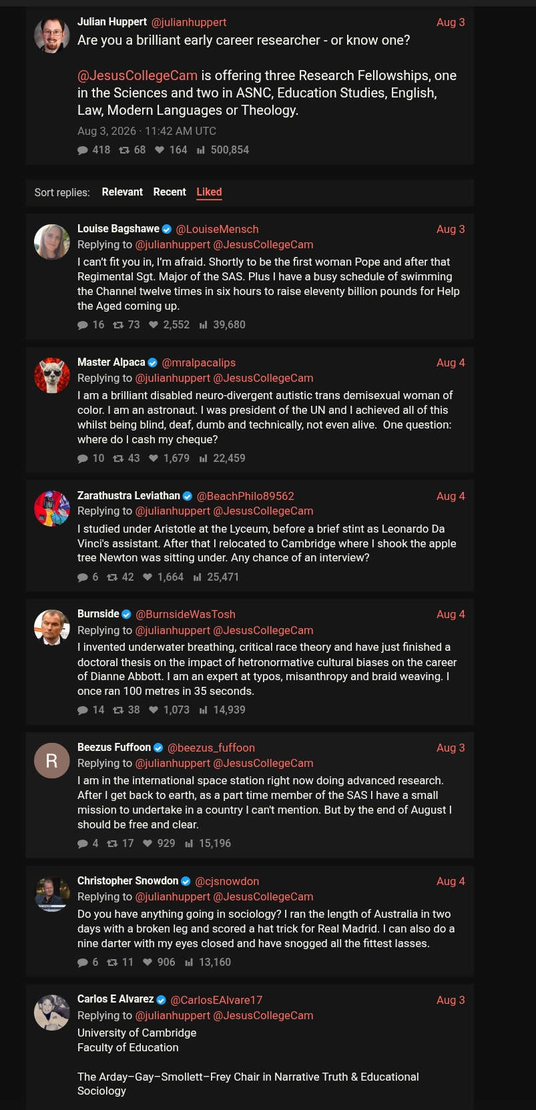This screenshot has width=536, height=1110.
Task: Click verified badge next to Carlos E Alvarez
Action: point(161,1000)
